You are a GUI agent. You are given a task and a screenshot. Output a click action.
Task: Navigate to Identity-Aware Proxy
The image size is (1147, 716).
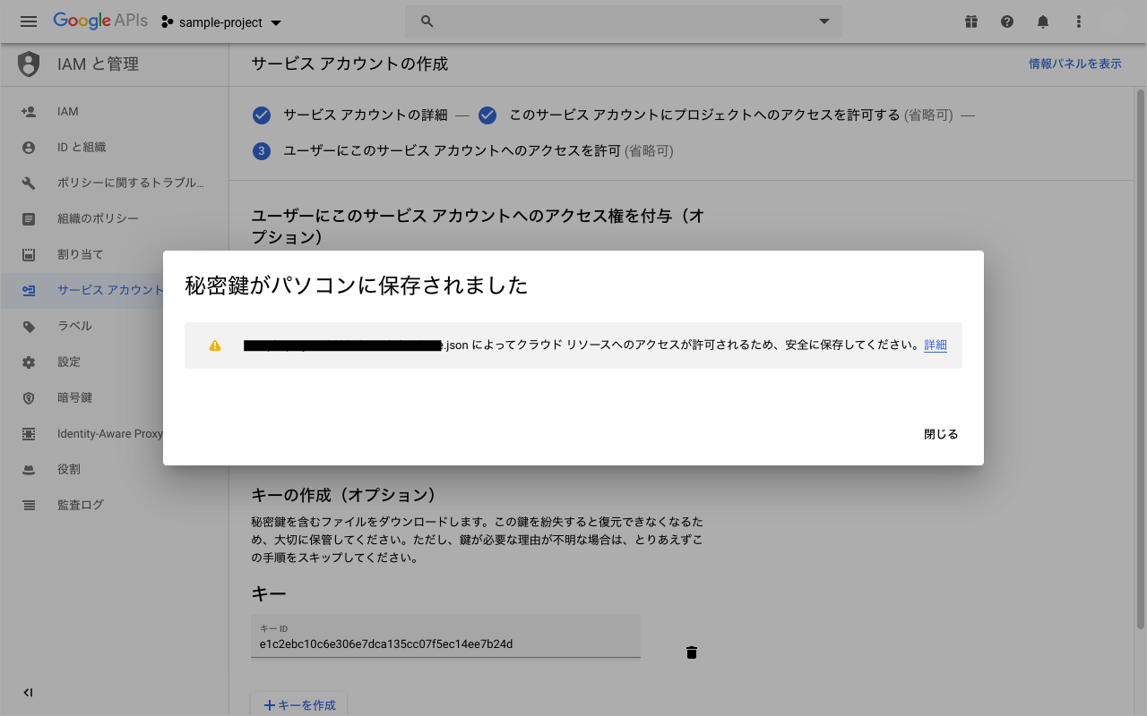tap(108, 433)
